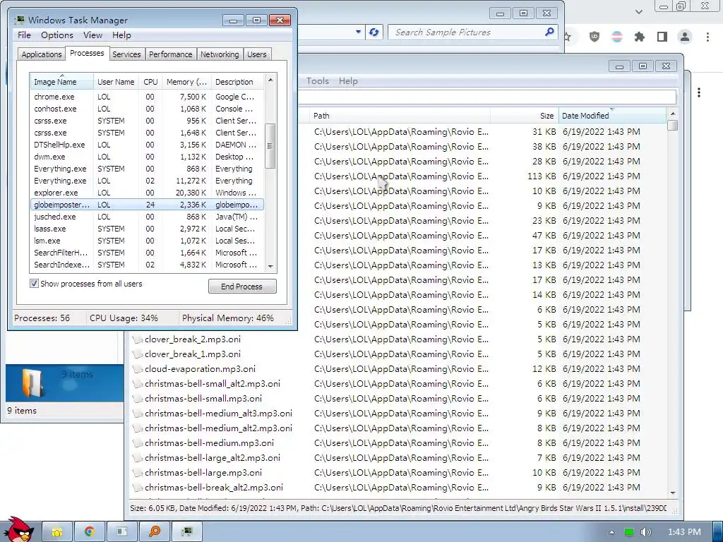Click the process list scroll down arrow
This screenshot has height=542, width=723.
tap(270, 266)
